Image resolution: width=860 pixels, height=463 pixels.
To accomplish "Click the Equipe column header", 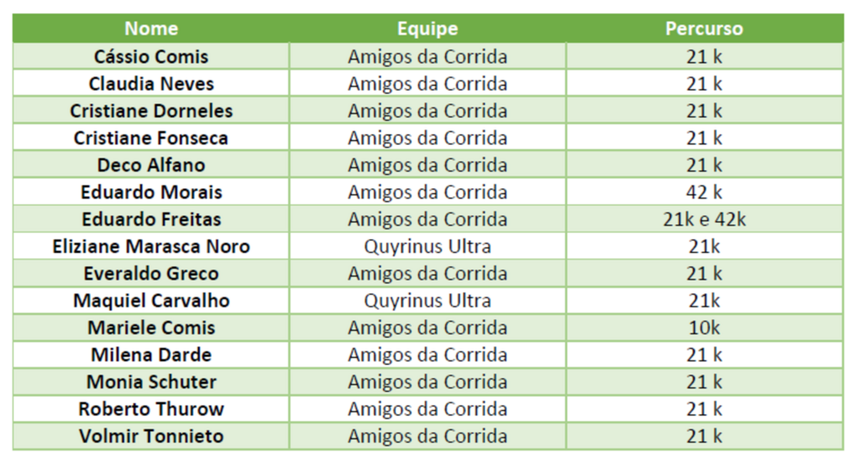I will pos(427,29).
